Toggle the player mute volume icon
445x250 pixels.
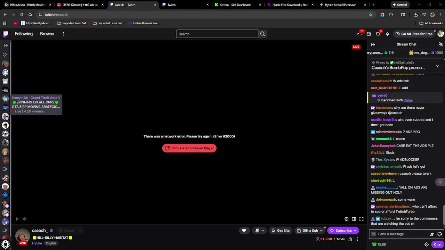click(24, 219)
